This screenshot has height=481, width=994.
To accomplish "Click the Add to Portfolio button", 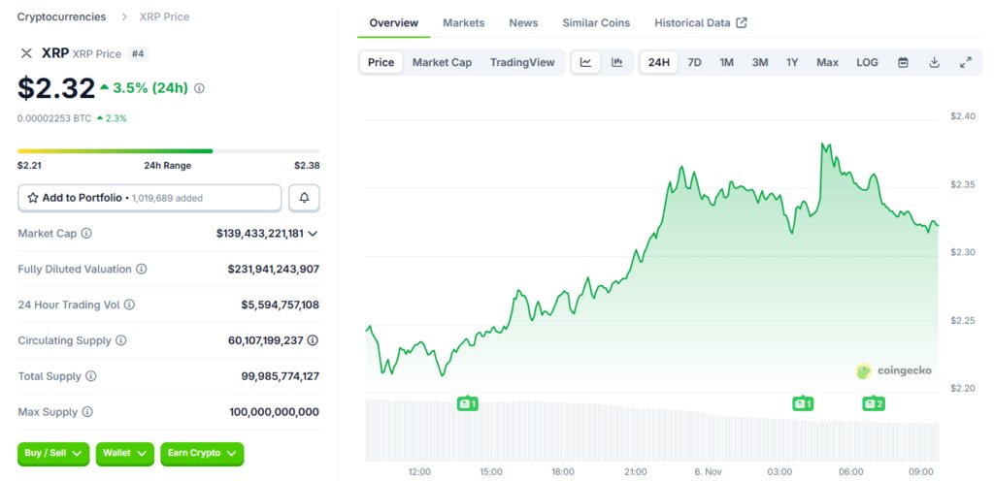I will (x=149, y=198).
